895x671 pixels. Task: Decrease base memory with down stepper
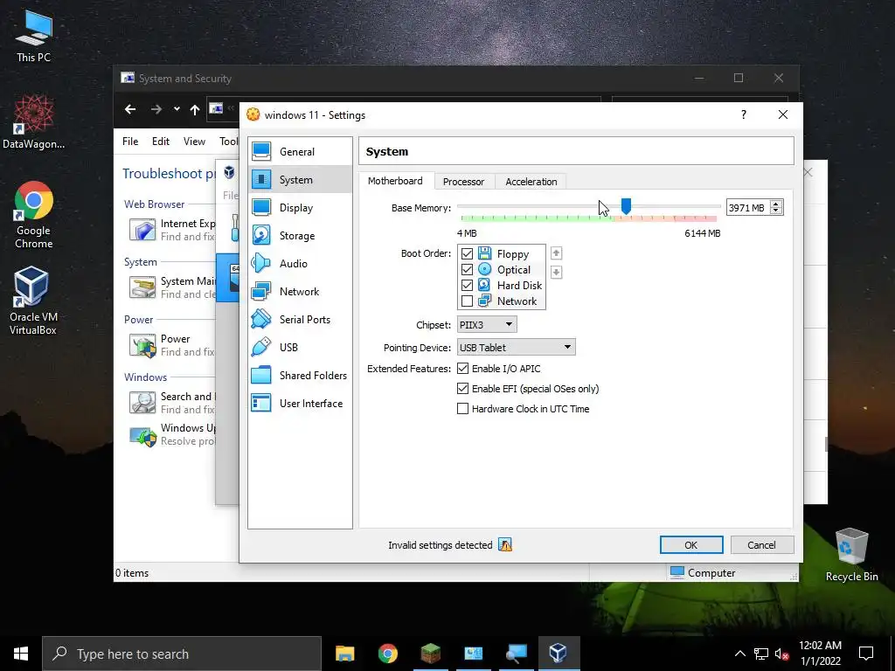click(776, 211)
